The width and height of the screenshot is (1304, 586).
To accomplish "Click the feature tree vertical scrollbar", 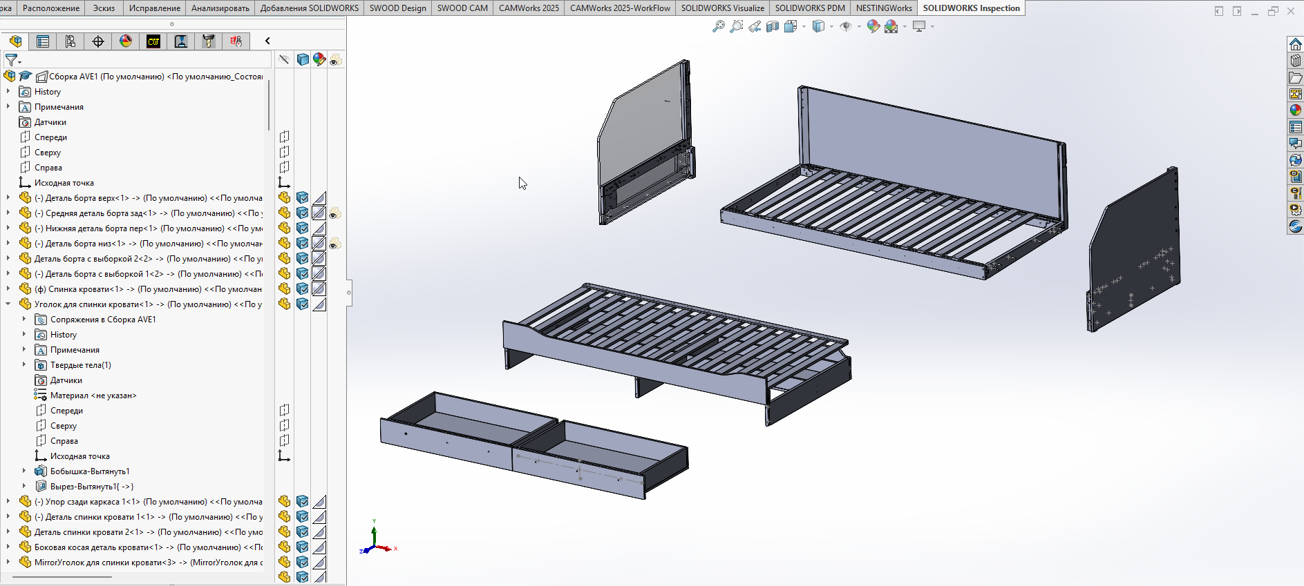I will click(269, 104).
